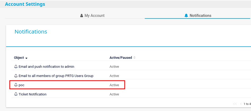Click the previous page single-arrow icon
This screenshot has width=251, height=111.
241,104
